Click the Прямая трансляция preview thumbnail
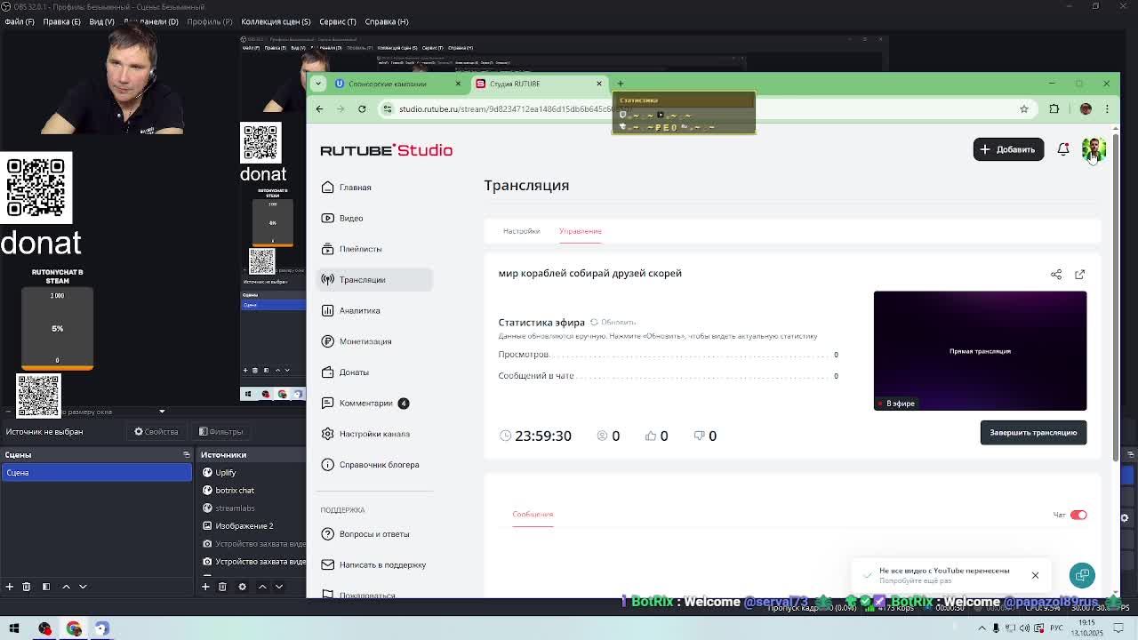 (980, 351)
